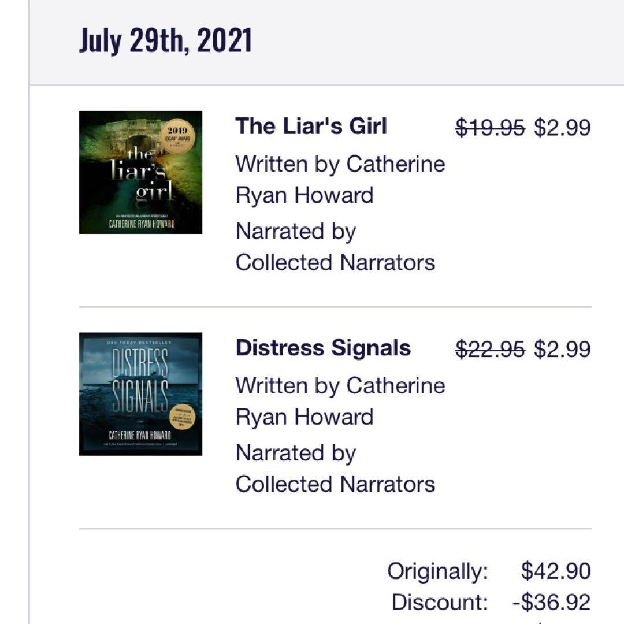Image resolution: width=624 pixels, height=624 pixels.
Task: Click author name on Distress Signals cover
Action: [x=140, y=434]
